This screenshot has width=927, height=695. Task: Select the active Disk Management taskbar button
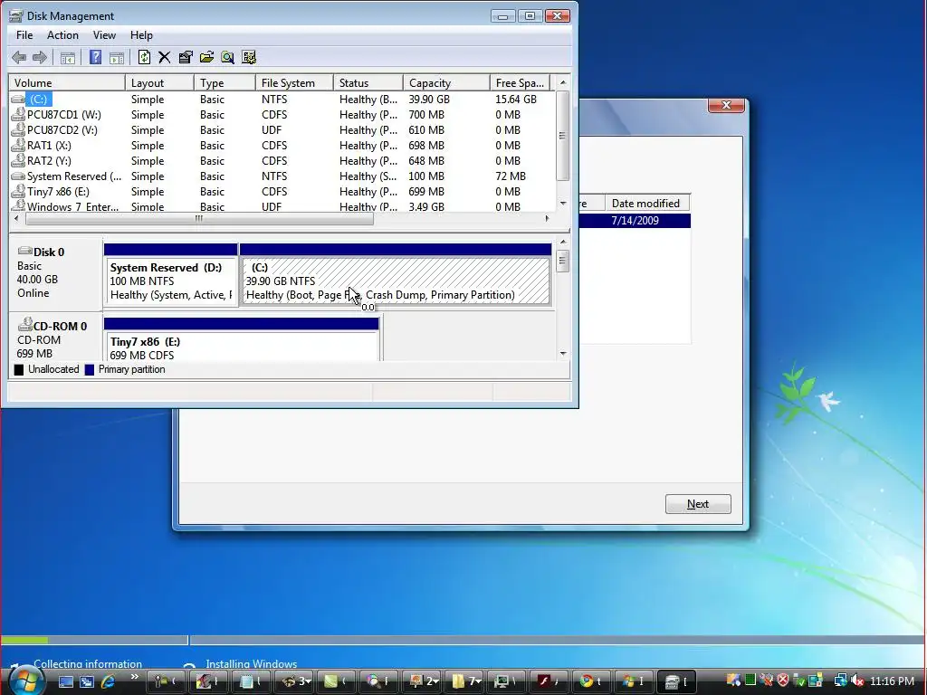(676, 681)
